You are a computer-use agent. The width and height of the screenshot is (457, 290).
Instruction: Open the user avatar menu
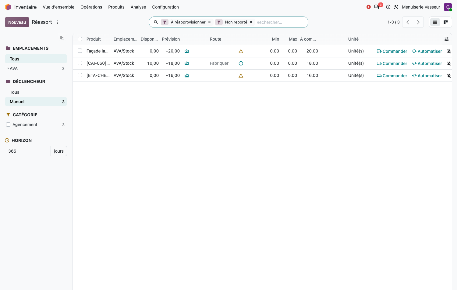(x=448, y=7)
